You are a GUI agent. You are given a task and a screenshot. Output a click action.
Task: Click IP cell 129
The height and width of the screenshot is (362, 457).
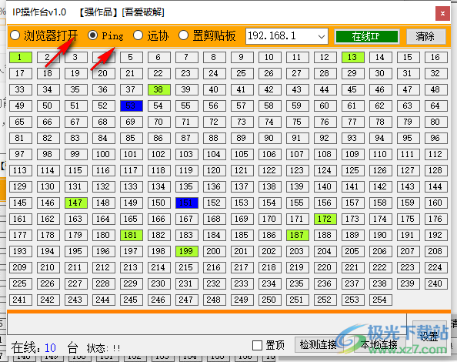click(x=21, y=186)
